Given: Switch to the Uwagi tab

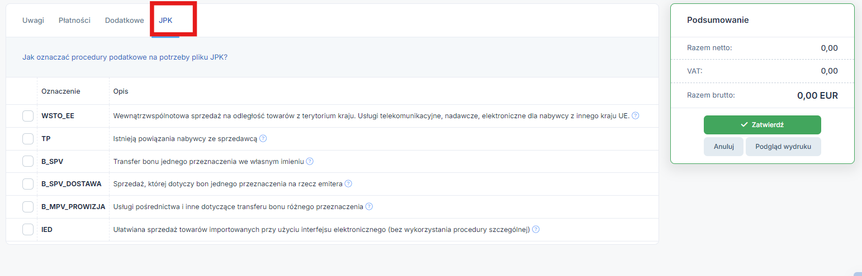Looking at the screenshot, I should (33, 20).
